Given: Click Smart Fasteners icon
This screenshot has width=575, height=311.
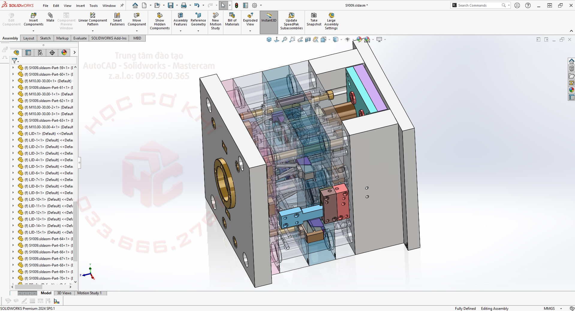Looking at the screenshot, I should pyautogui.click(x=117, y=19).
